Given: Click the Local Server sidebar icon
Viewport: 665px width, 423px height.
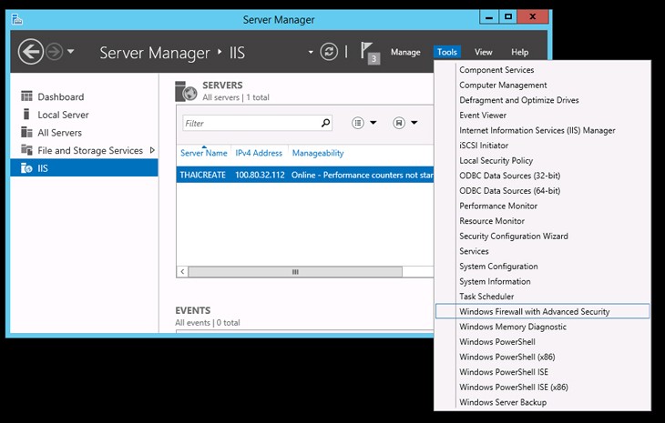Looking at the screenshot, I should click(26, 115).
